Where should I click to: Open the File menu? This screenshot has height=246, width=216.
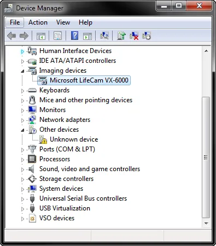pos(15,22)
